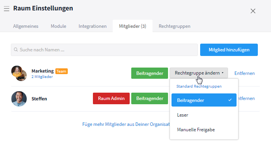The width and height of the screenshot is (271, 144).
Task: Go to the Integrationen tab
Action: [x=93, y=26]
